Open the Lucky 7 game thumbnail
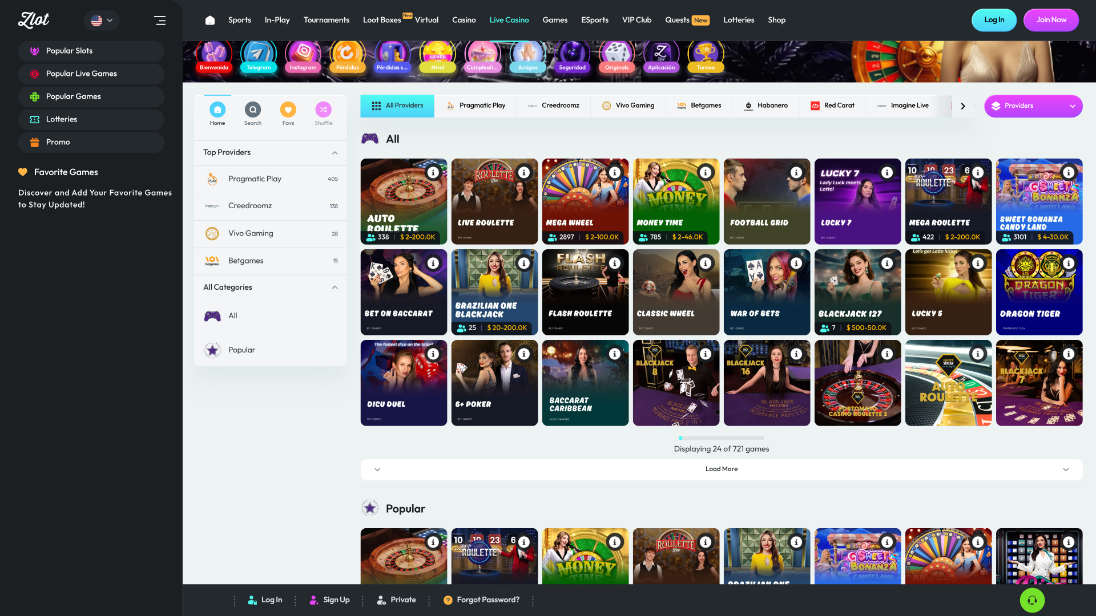Image resolution: width=1096 pixels, height=616 pixels. tap(857, 201)
